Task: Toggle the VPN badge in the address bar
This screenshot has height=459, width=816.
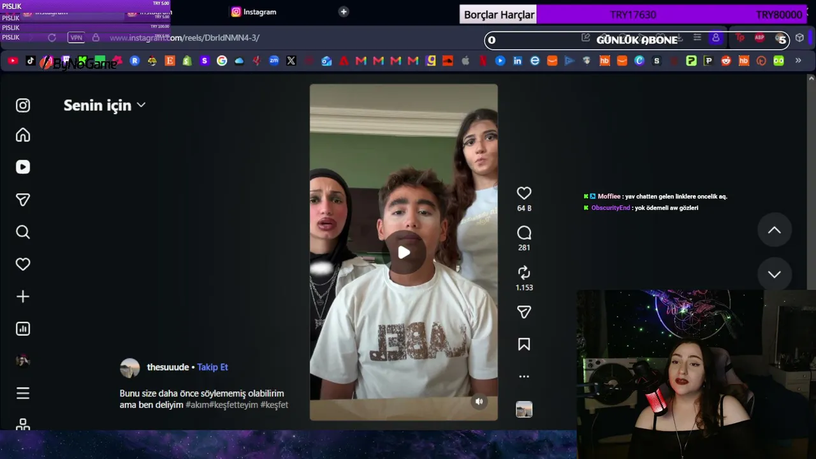Action: 76,38
